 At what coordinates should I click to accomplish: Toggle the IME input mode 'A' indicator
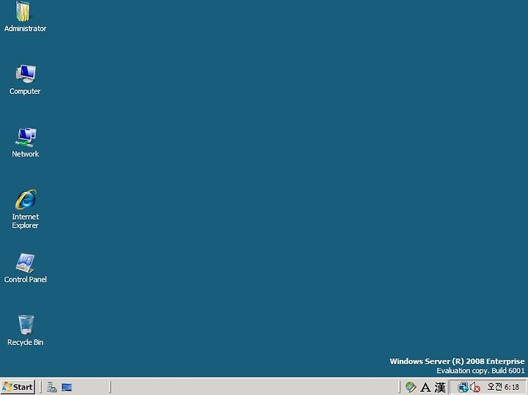[425, 387]
